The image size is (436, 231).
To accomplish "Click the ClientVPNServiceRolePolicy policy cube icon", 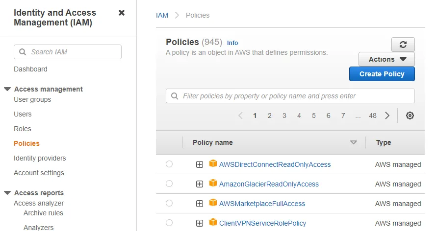I will [x=213, y=222].
